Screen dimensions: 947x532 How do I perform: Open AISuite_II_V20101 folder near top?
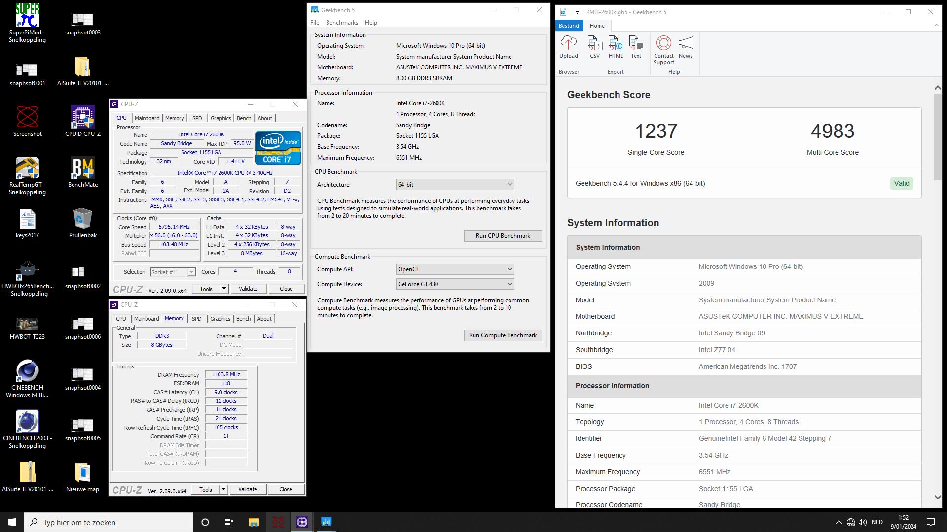[82, 71]
